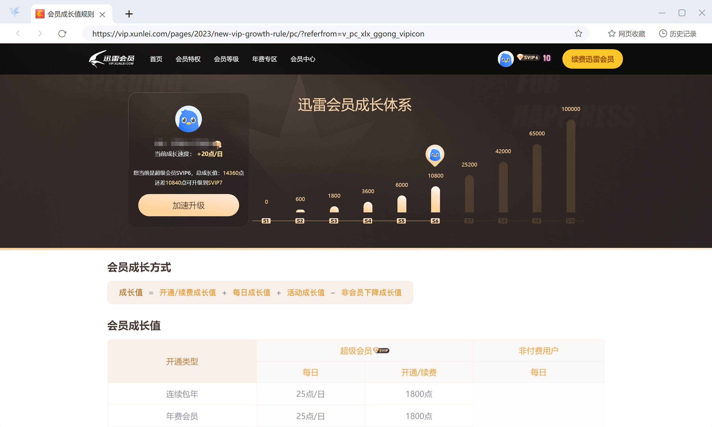Bookmark page using the star in address bar
Screen dimensions: 712x427
tap(578, 34)
